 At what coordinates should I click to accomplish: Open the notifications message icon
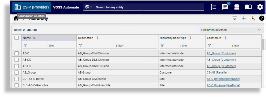225,7
